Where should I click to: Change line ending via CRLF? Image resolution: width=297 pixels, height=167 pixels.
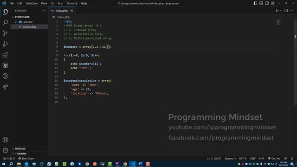[252, 159]
